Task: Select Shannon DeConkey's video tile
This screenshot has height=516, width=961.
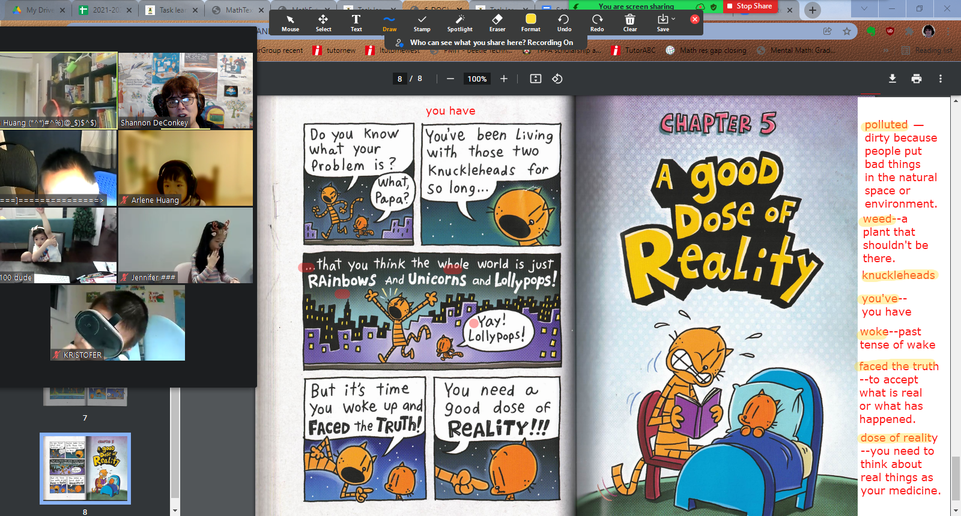Action: pyautogui.click(x=186, y=91)
